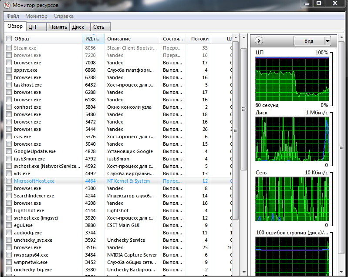Sort processes by Потоки column
The width and height of the screenshot is (348, 277).
[199, 39]
